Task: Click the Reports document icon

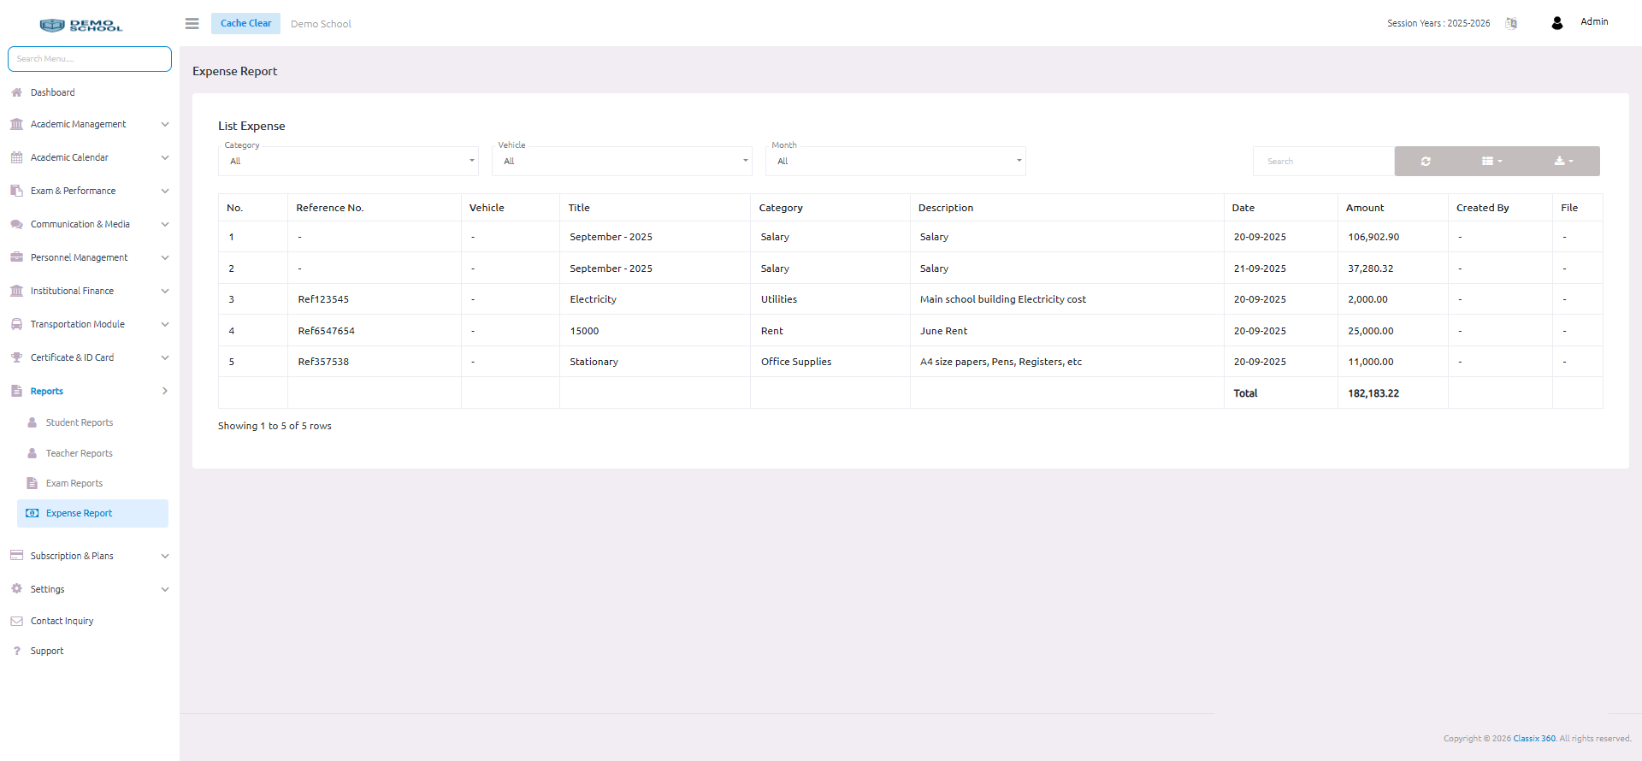Action: [16, 391]
